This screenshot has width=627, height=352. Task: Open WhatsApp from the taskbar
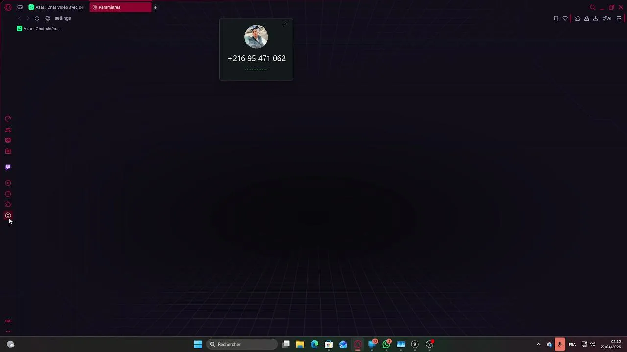[x=386, y=344]
